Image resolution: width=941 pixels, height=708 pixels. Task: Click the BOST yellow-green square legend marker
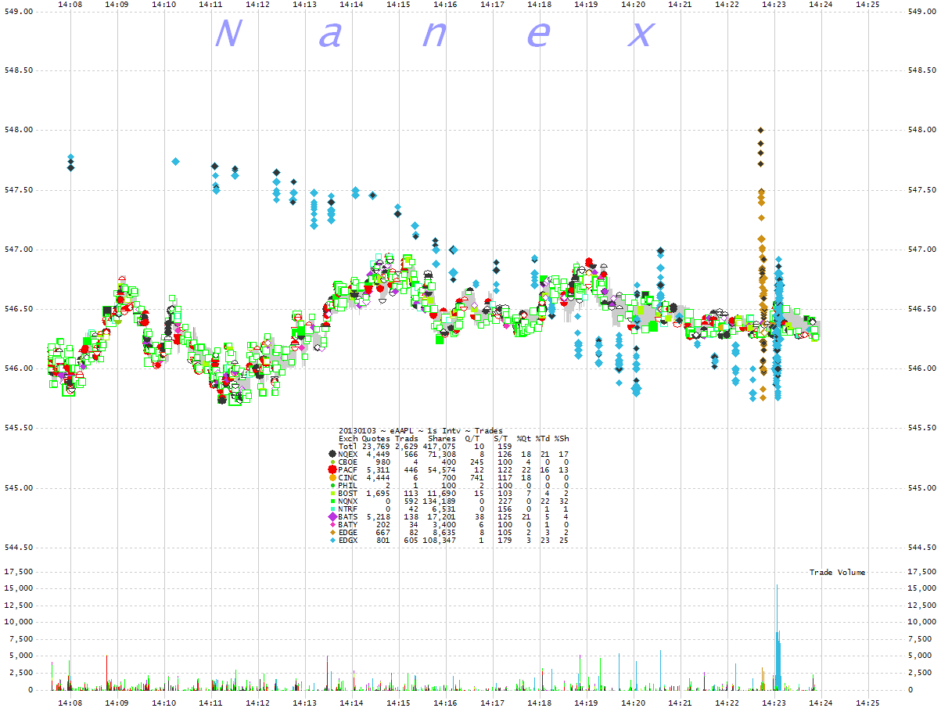point(333,493)
